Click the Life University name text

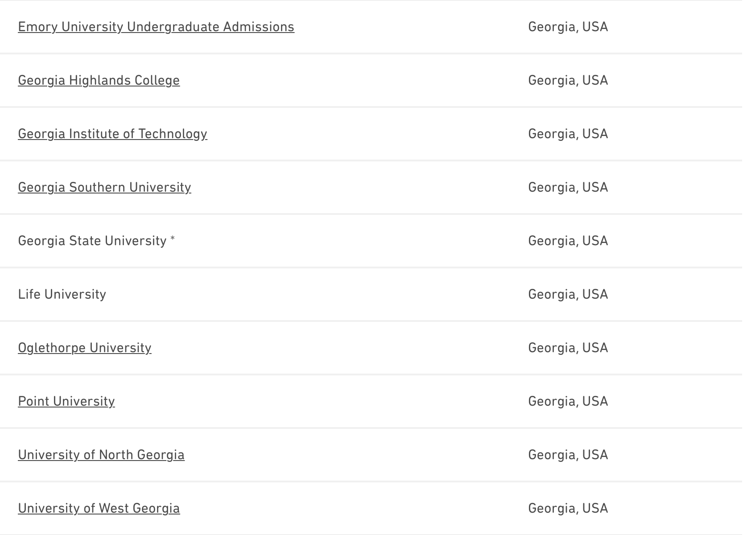[62, 294]
